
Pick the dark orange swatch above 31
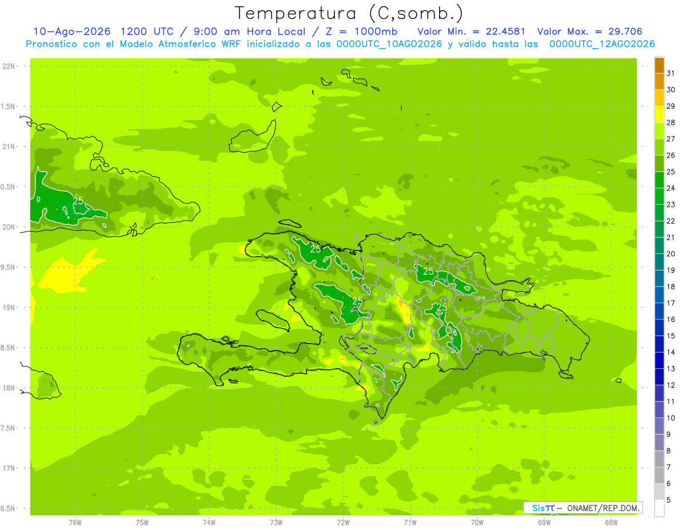point(659,66)
